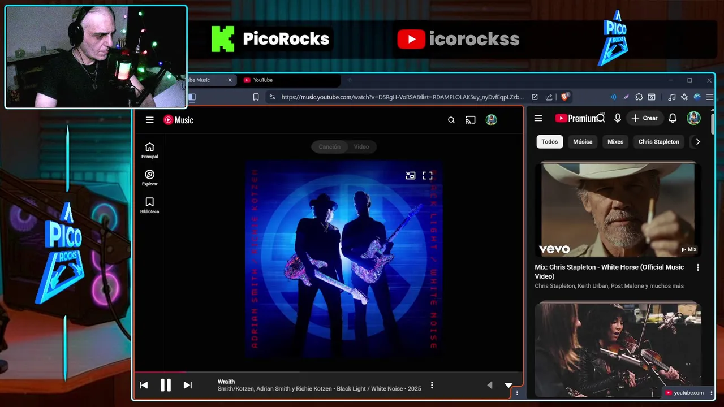Close the YouTube Music browser tab
Image resolution: width=724 pixels, height=407 pixels.
230,80
